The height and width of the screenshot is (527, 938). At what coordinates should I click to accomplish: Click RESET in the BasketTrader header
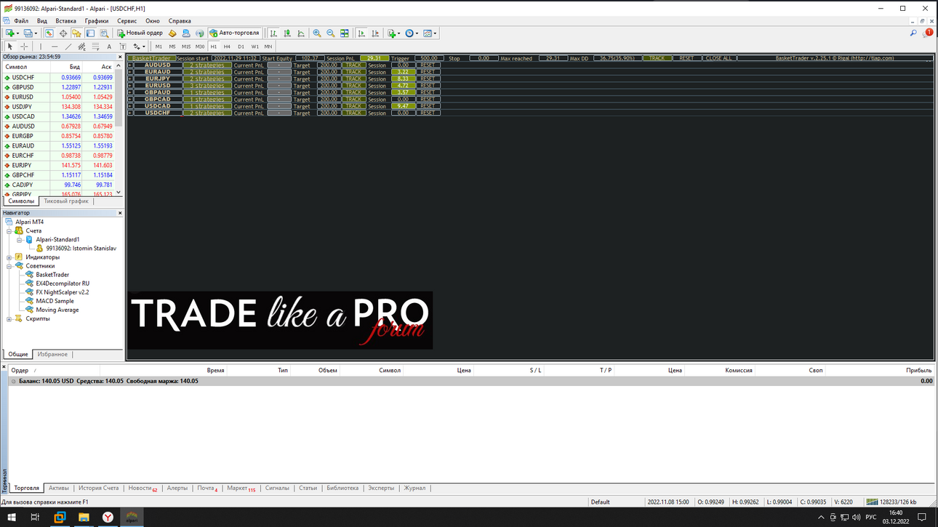coord(686,58)
